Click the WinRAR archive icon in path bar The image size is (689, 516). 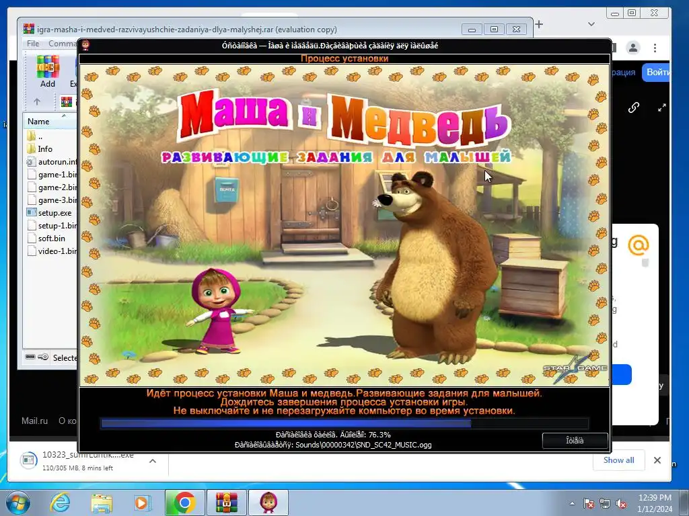pos(67,102)
